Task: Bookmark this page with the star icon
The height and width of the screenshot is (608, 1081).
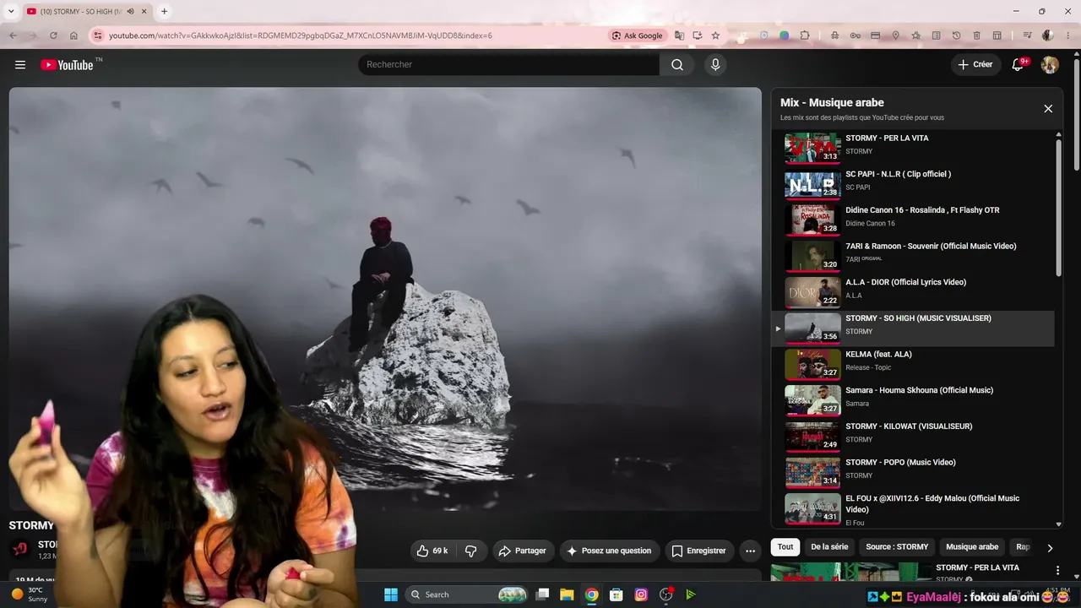Action: coord(715,35)
